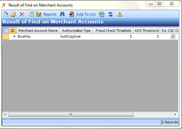Click the New record document icon
Screen dimensions: 182x129
(x=6, y=14)
